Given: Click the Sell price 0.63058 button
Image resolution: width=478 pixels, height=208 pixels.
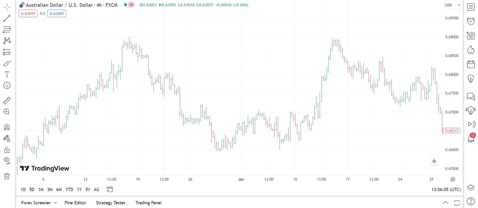Looking at the screenshot, I should [28, 13].
